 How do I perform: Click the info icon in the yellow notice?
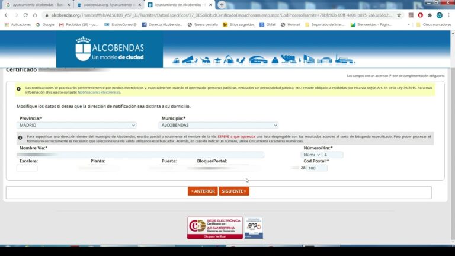pos(18,89)
